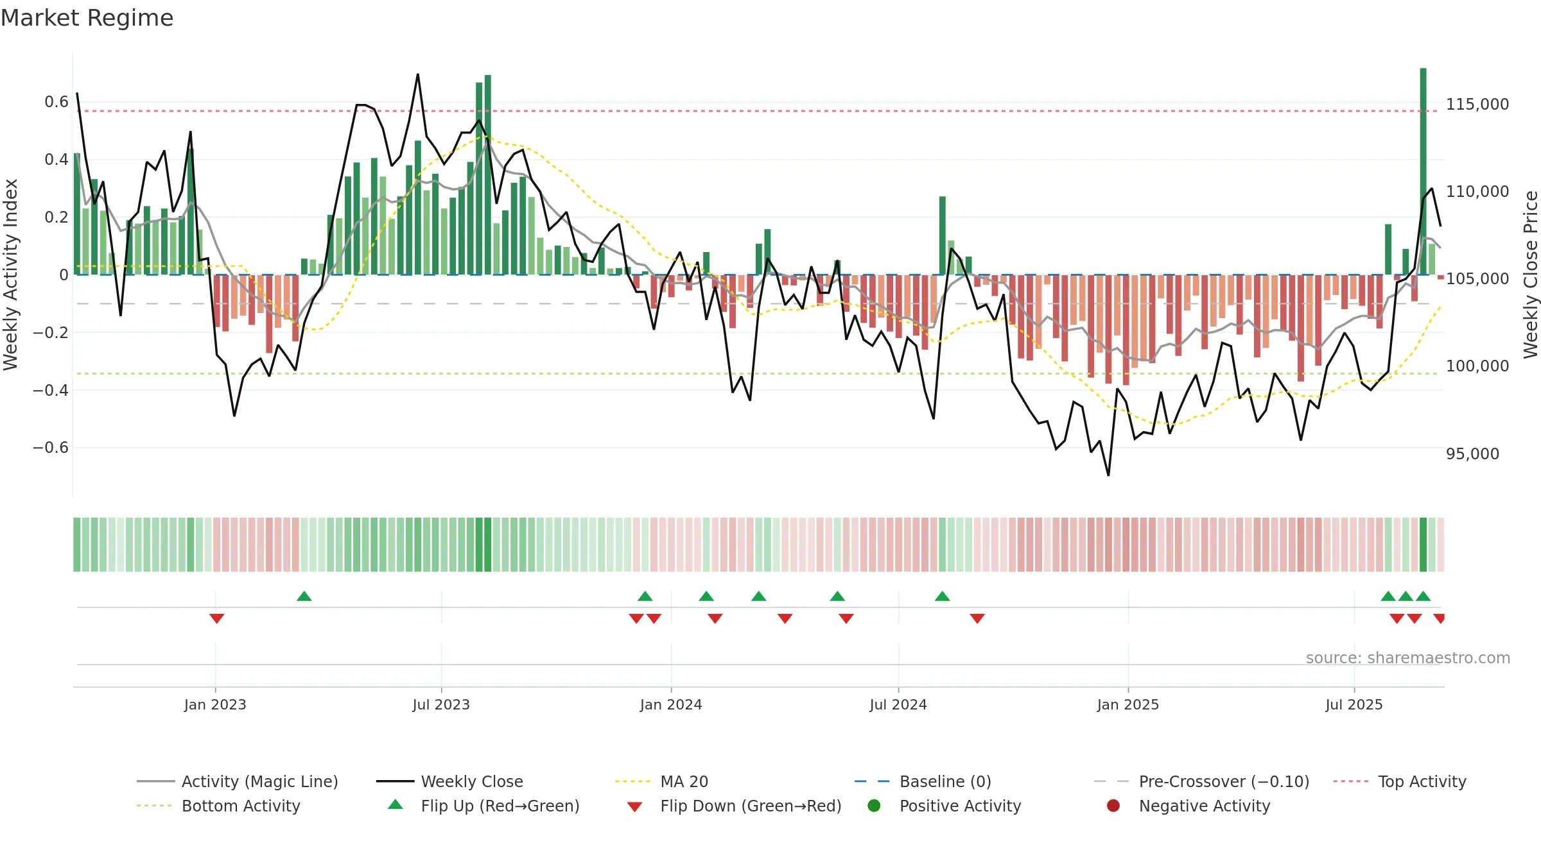The height and width of the screenshot is (866, 1541).
Task: Select the green flip-up triangle in August 2024
Action: pos(943,596)
